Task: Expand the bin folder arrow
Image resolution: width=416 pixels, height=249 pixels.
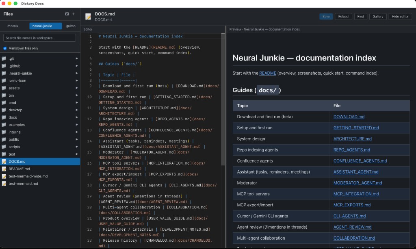Action: pyautogui.click(x=77, y=95)
